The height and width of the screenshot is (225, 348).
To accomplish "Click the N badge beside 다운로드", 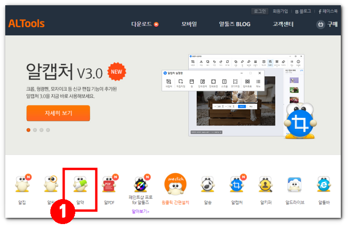I will click(x=156, y=24).
